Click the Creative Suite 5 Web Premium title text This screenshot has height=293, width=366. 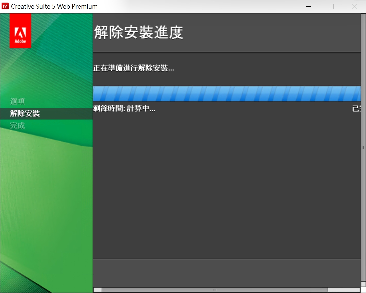point(54,6)
